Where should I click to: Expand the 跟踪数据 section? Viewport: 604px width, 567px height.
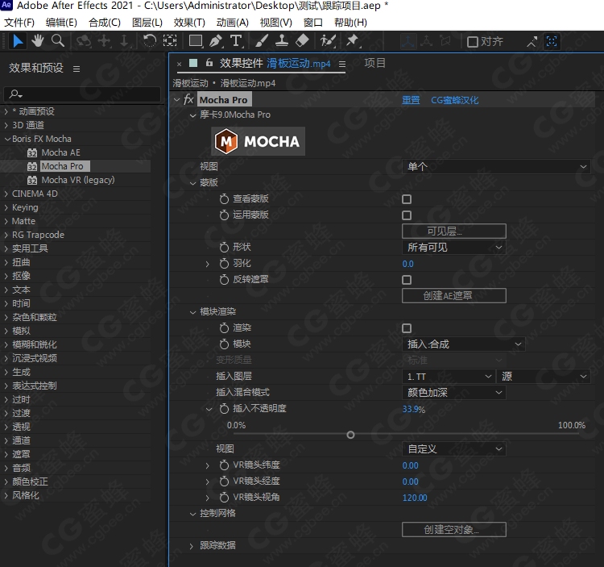point(192,546)
